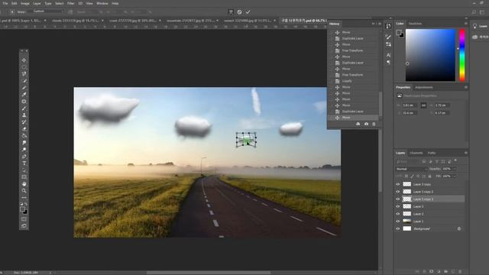Create new document from current state
Image resolution: width=489 pixels, height=275 pixels.
coord(358,124)
